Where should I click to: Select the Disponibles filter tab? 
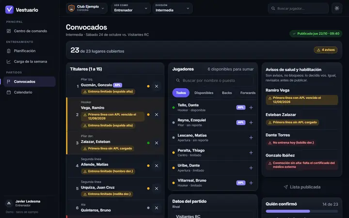click(204, 93)
